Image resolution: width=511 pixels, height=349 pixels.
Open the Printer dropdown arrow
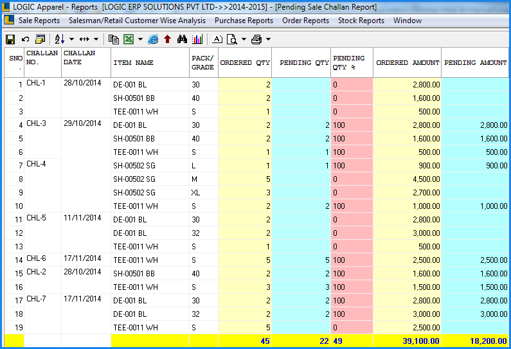click(x=268, y=39)
